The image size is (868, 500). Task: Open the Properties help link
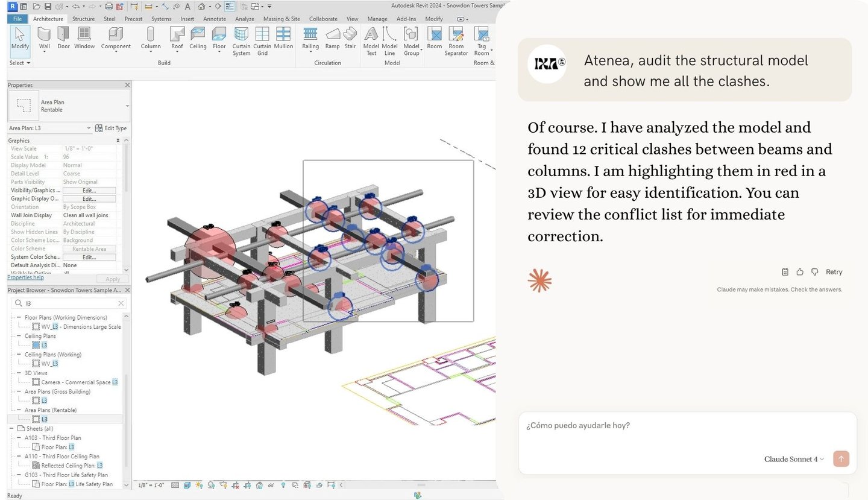[x=25, y=277]
